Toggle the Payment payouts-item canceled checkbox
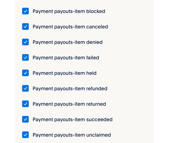 [25, 27]
